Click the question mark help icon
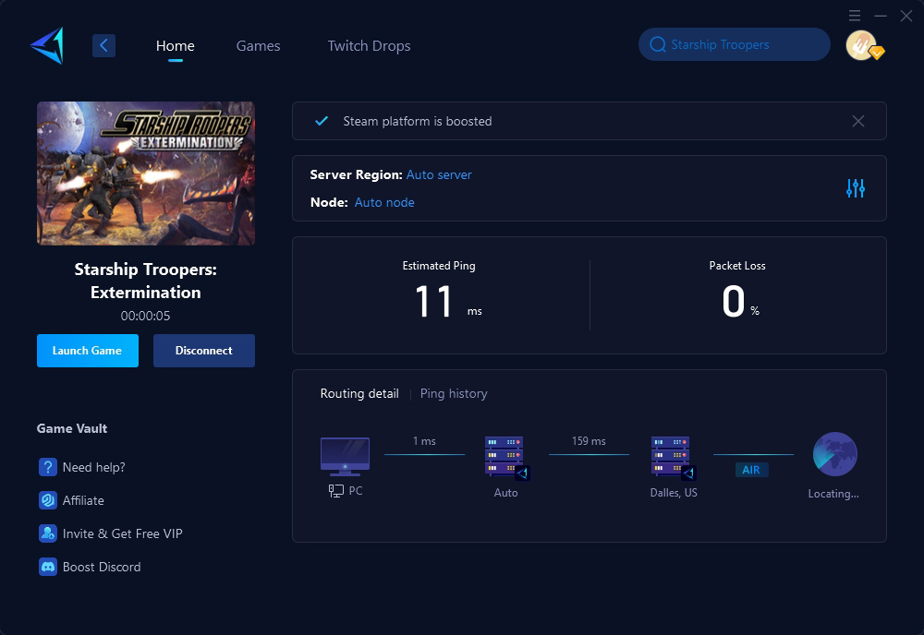The width and height of the screenshot is (924, 635). (48, 467)
